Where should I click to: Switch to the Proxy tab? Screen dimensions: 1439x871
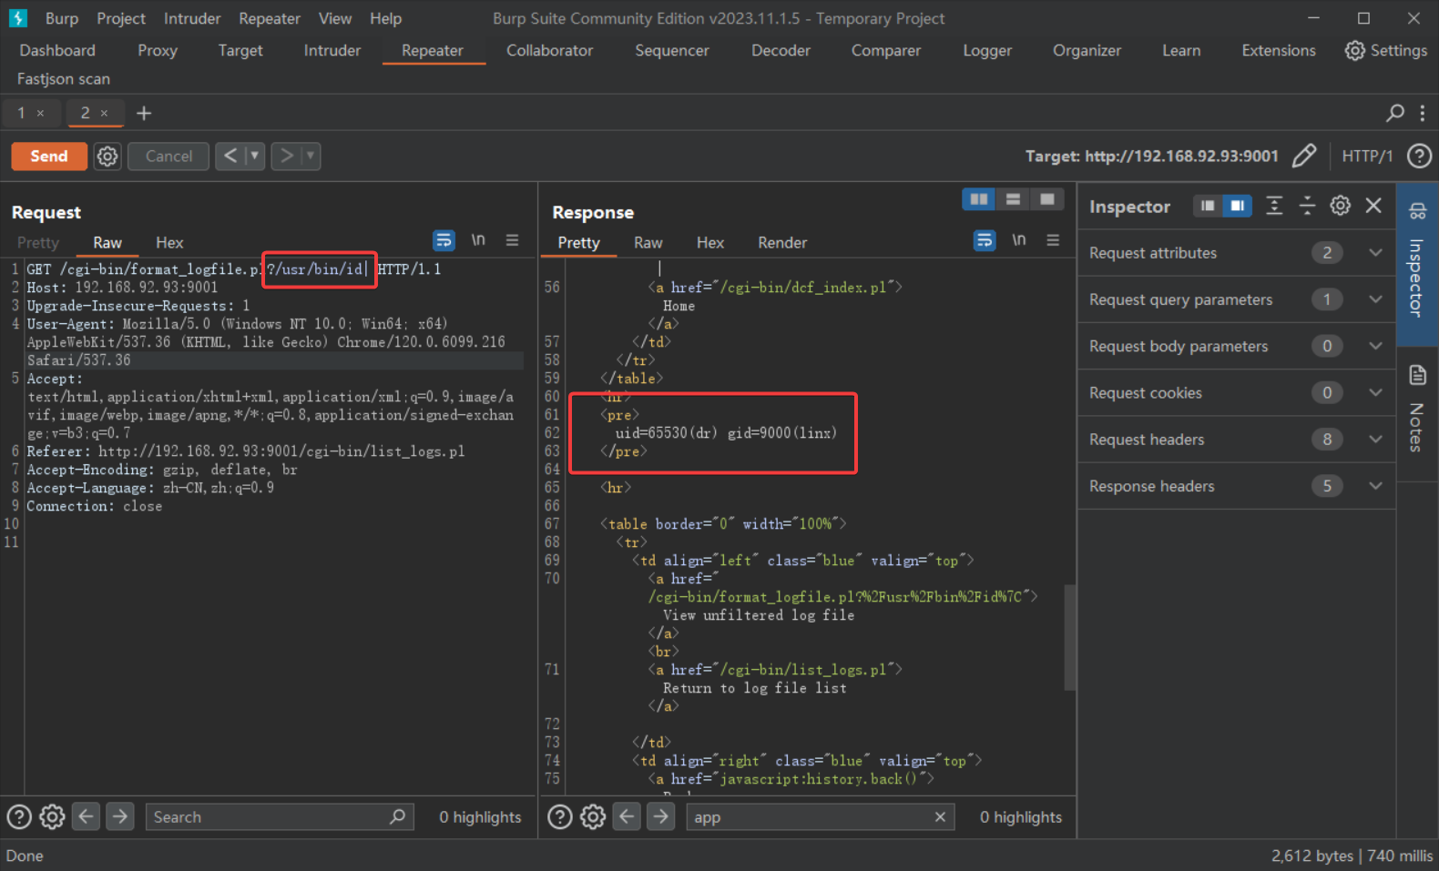pyautogui.click(x=158, y=51)
